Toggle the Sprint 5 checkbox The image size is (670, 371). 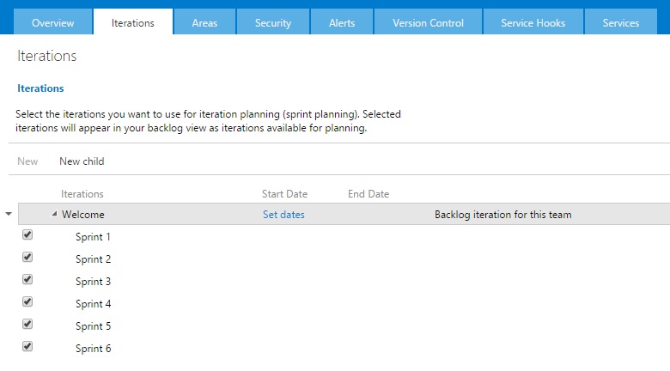[27, 324]
